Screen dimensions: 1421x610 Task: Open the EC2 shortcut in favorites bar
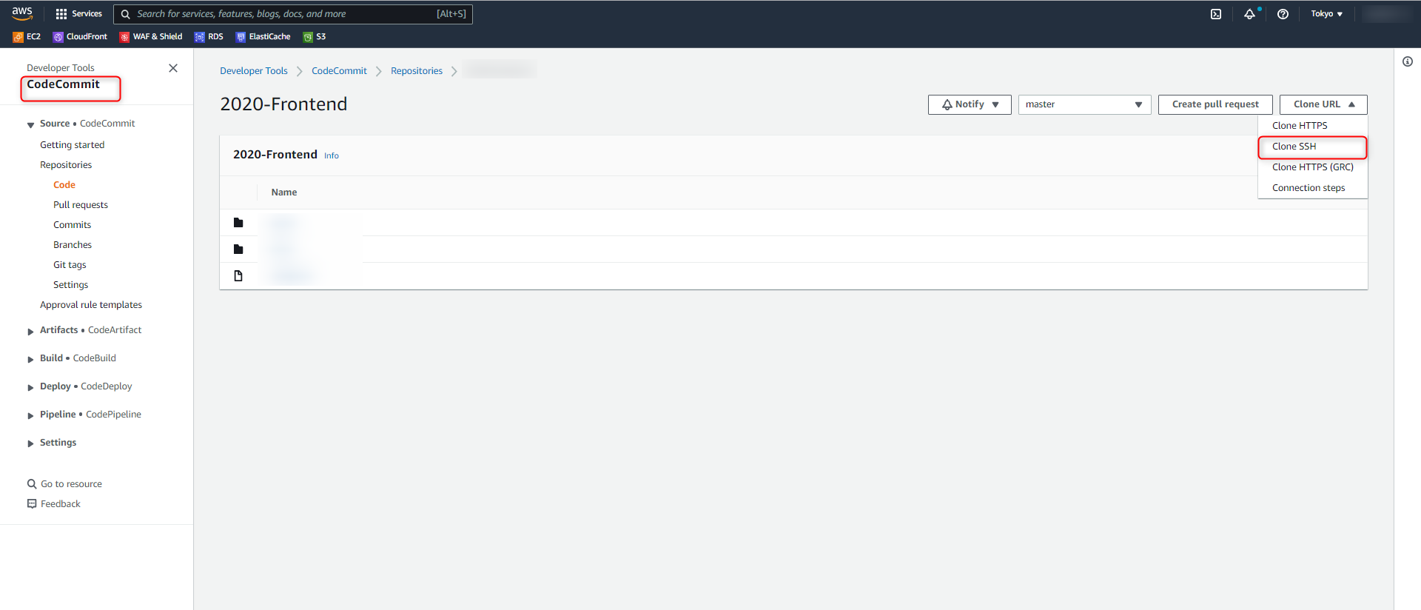(27, 36)
